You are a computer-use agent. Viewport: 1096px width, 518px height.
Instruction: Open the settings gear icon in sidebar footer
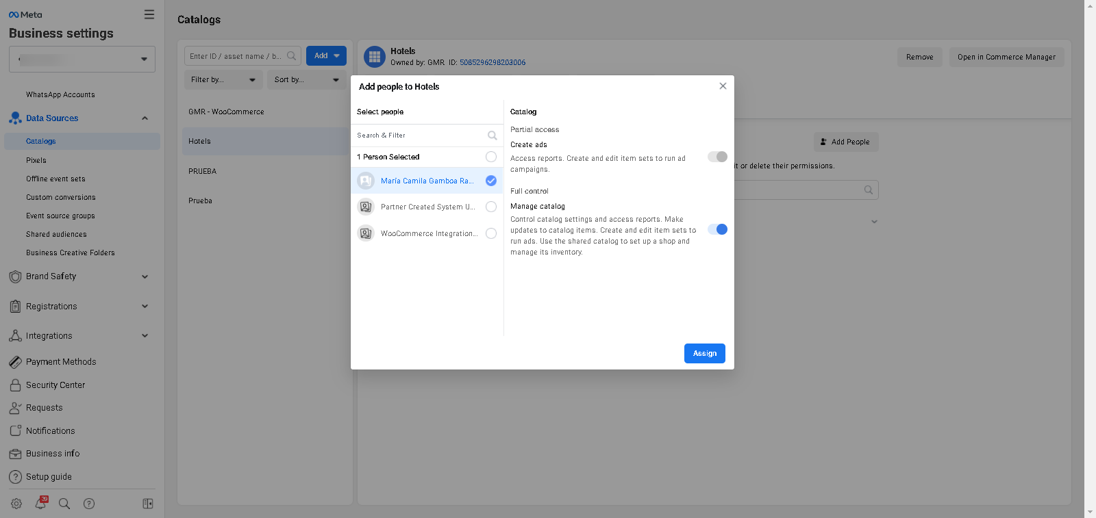coord(16,504)
